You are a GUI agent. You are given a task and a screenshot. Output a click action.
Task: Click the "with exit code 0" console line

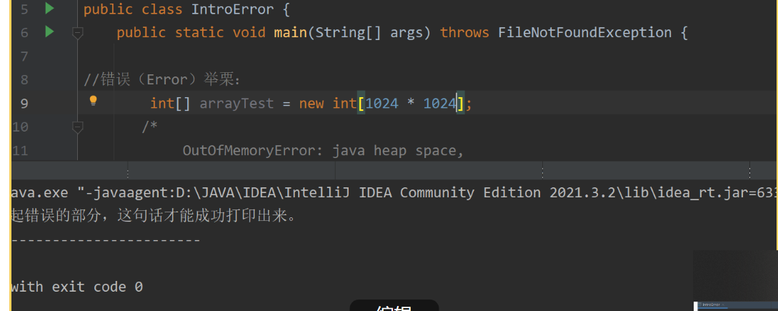click(76, 287)
